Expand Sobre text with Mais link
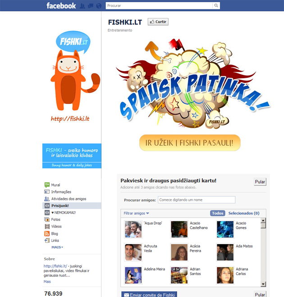 click(x=47, y=282)
